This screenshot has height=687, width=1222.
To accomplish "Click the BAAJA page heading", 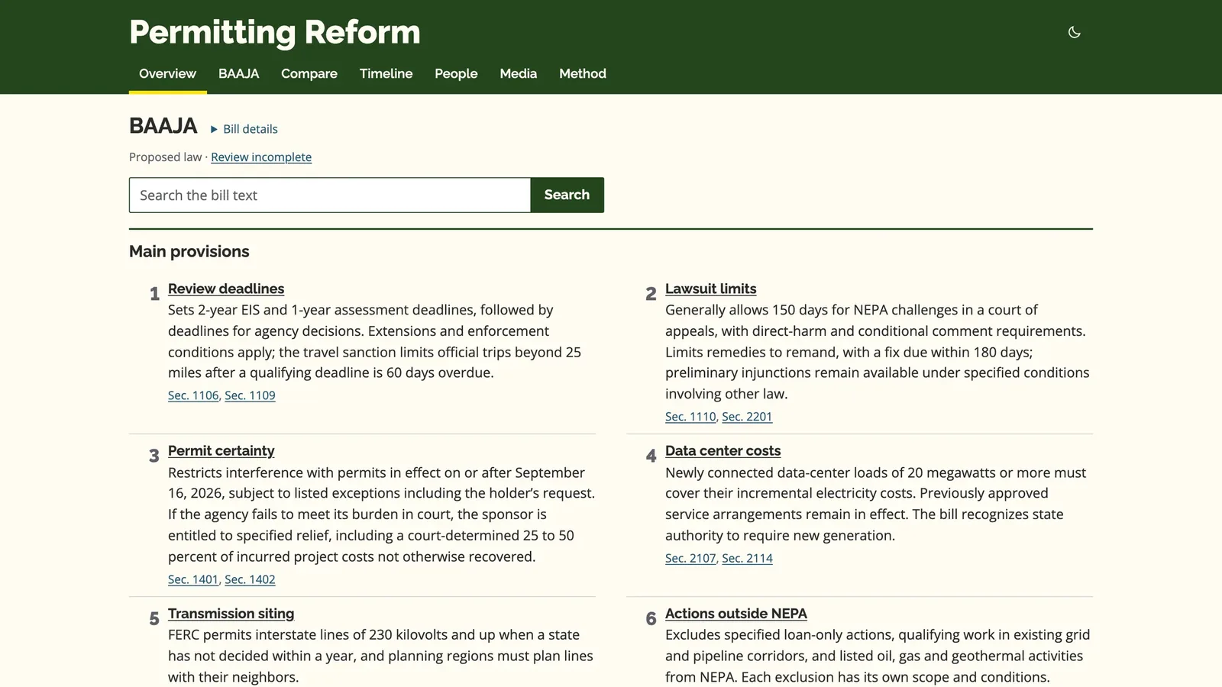I will pyautogui.click(x=163, y=126).
